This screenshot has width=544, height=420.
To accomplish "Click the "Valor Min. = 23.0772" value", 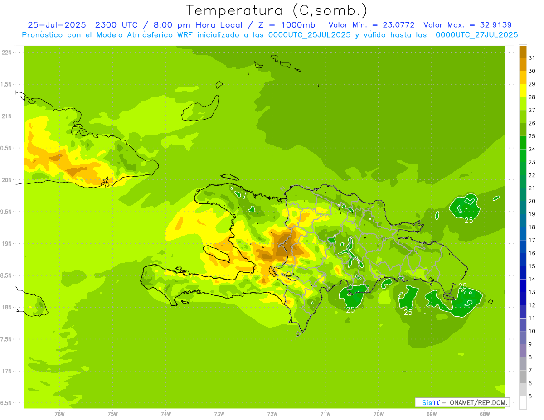I will pos(371,25).
